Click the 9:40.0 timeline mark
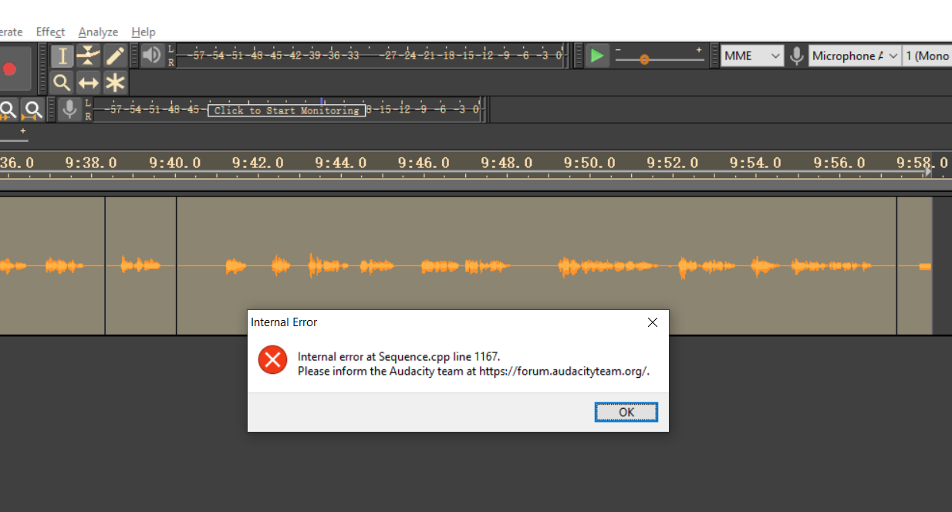The width and height of the screenshot is (952, 512). [175, 163]
